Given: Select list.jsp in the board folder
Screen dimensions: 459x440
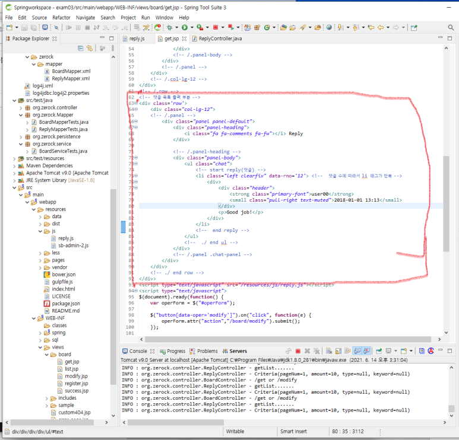Looking at the screenshot, I should tap(71, 369).
